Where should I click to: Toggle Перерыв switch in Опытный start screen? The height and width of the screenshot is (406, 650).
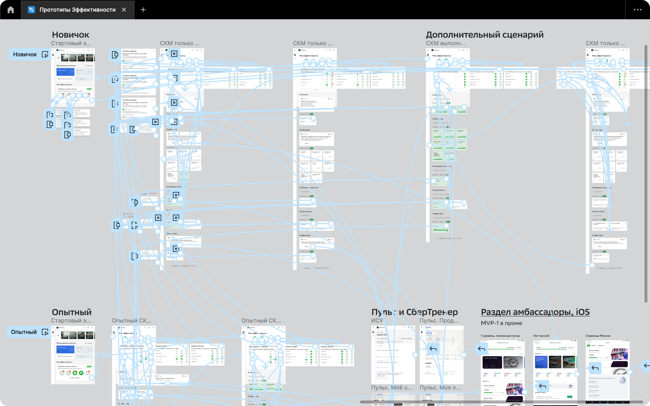click(x=86, y=343)
